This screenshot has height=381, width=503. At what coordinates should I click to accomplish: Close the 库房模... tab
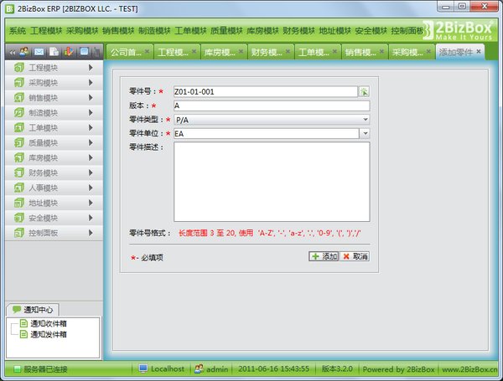pyautogui.click(x=241, y=51)
